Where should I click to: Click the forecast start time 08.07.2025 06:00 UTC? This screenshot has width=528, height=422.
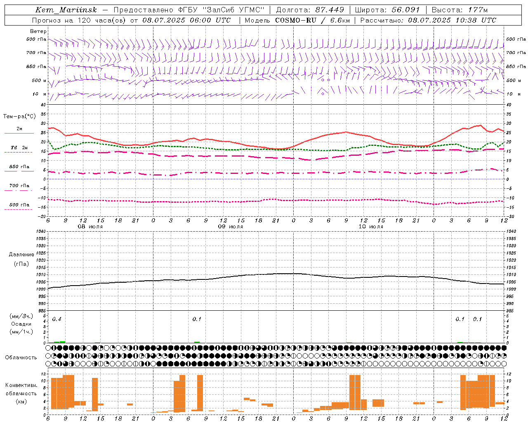point(186,20)
